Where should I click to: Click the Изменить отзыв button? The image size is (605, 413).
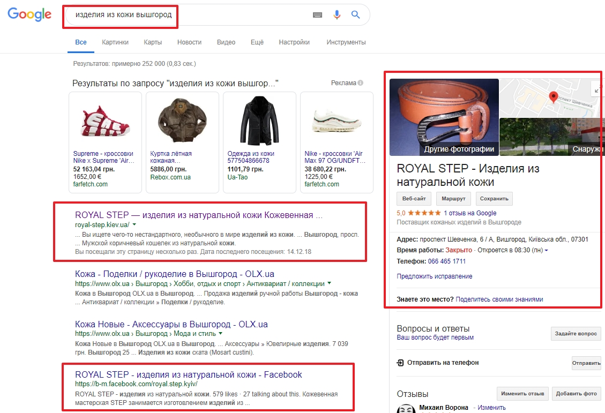click(522, 394)
